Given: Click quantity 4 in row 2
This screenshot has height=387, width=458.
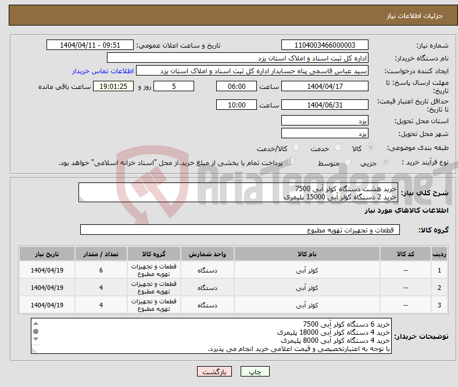Looking at the screenshot, I should pos(101,288).
